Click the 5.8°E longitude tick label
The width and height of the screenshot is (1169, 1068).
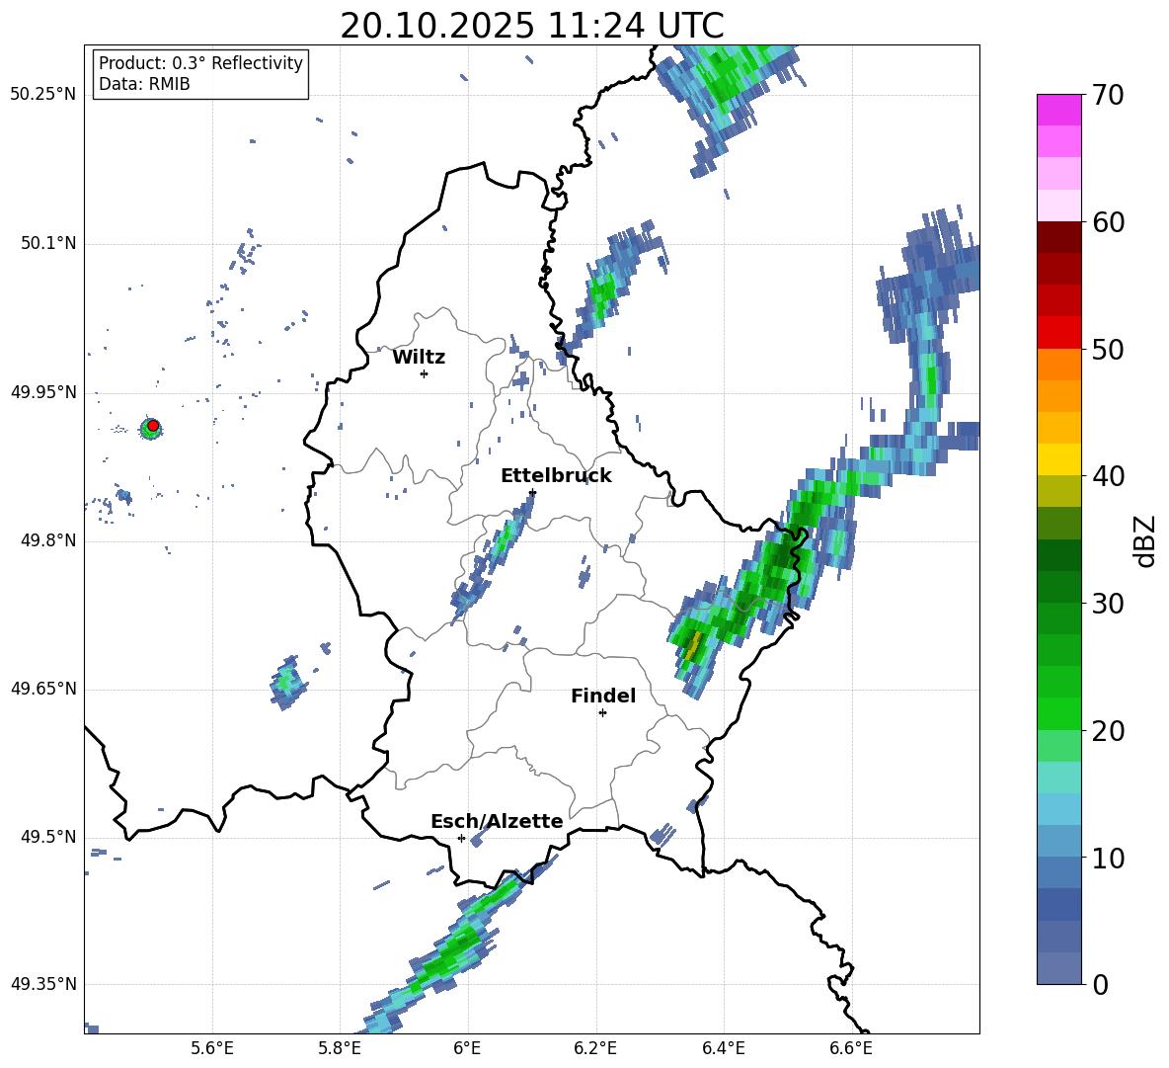tap(340, 1048)
